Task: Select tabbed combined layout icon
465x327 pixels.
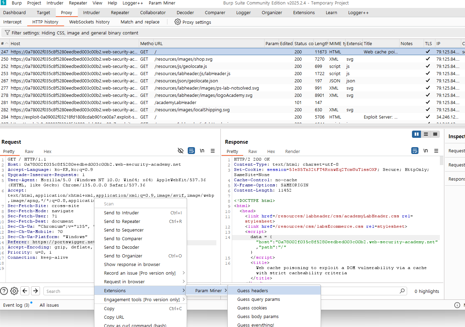Action: tap(435, 134)
